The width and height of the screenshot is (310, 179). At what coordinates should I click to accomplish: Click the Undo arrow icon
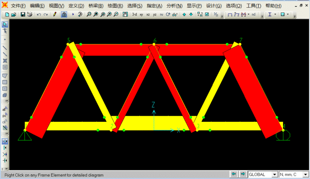point(39,15)
